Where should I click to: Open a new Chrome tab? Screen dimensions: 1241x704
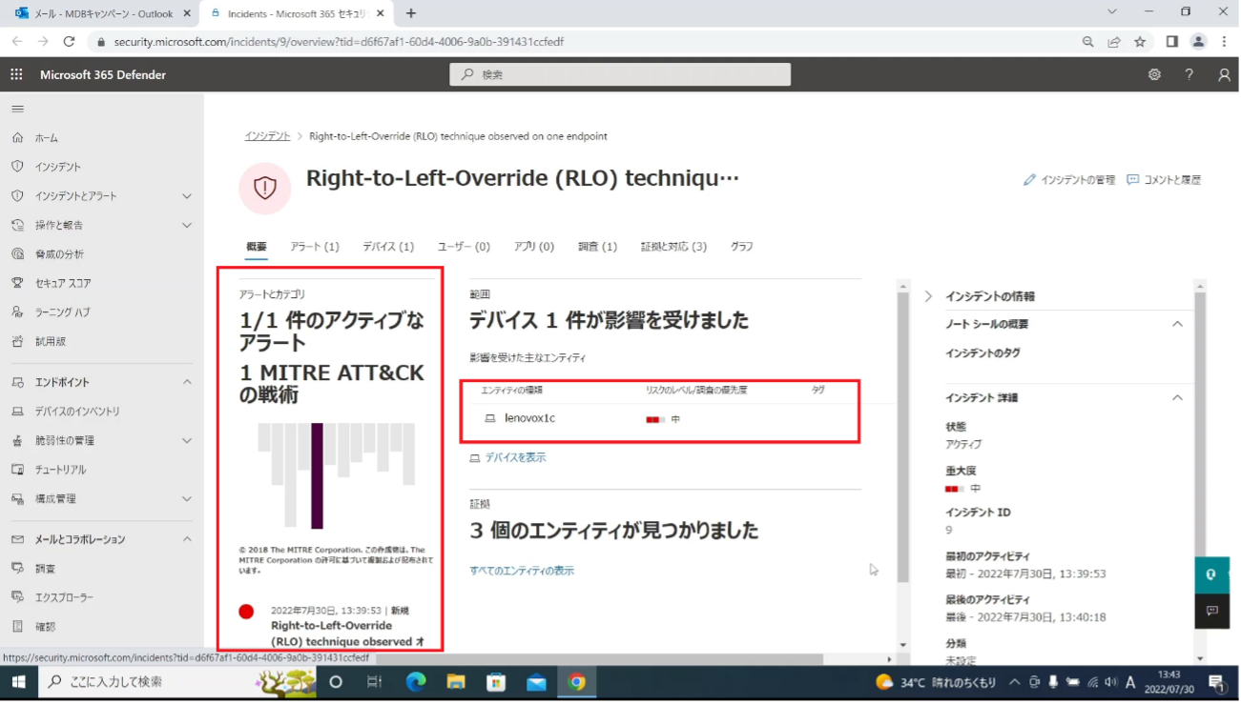(411, 13)
